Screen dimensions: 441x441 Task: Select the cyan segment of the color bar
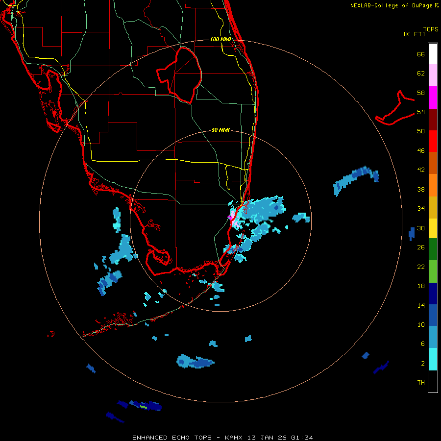coord(433,359)
